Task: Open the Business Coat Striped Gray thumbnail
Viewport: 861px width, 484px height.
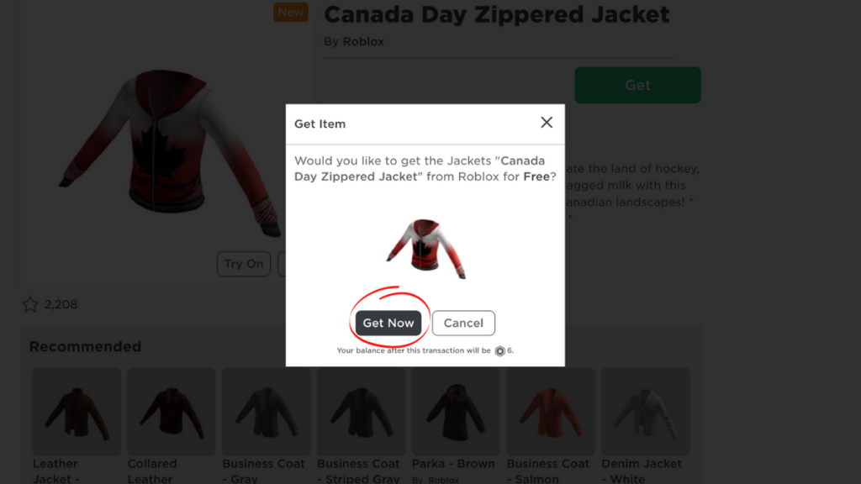Action: click(361, 412)
